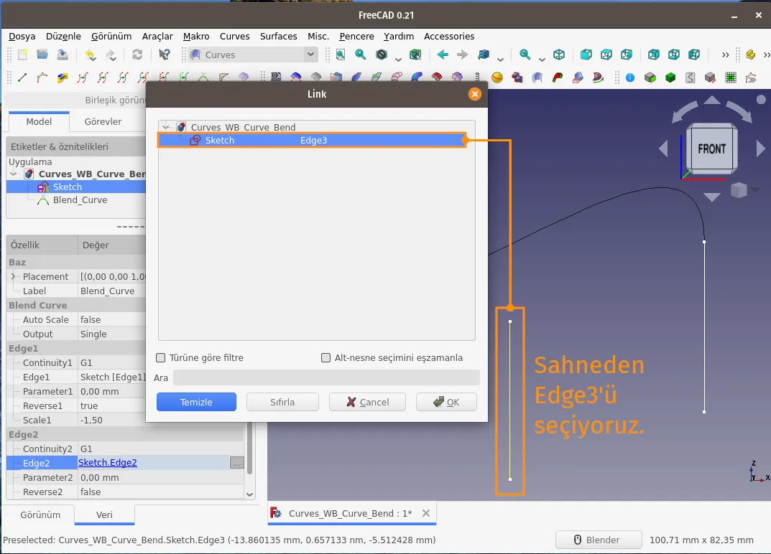The width and height of the screenshot is (771, 554).
Task: Click the Rear view cube icon
Action: (x=653, y=55)
